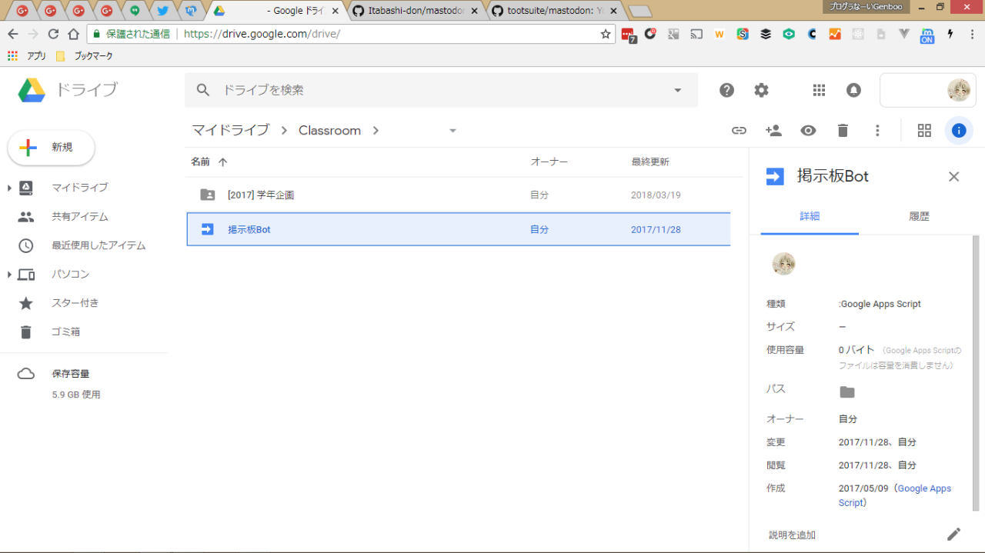Expand the search options dropdown arrow

[x=677, y=90]
